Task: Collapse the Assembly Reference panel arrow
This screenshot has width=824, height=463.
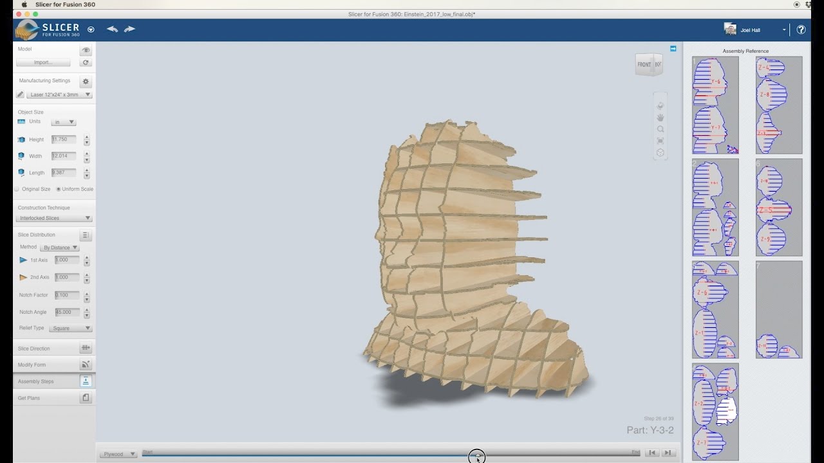Action: [x=673, y=48]
